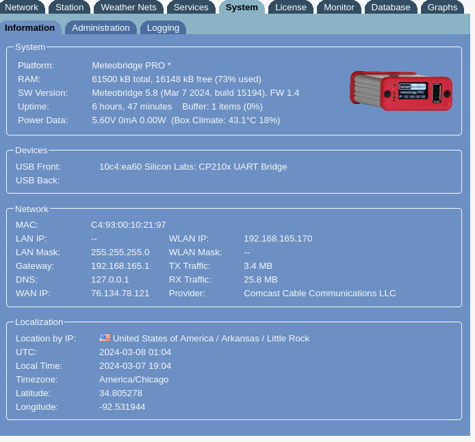Click the USB Back label
The image size is (475, 442).
38,181
